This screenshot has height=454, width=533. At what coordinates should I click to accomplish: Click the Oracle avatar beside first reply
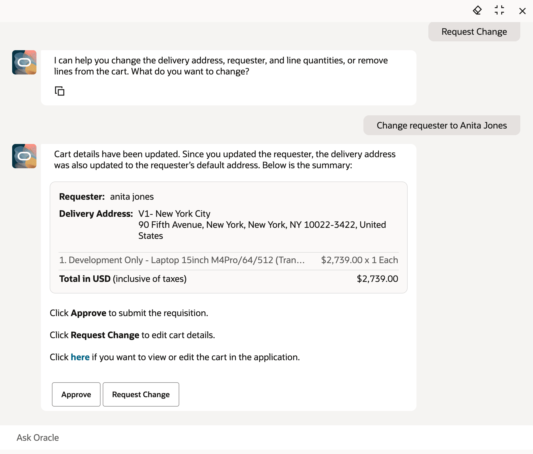(24, 62)
